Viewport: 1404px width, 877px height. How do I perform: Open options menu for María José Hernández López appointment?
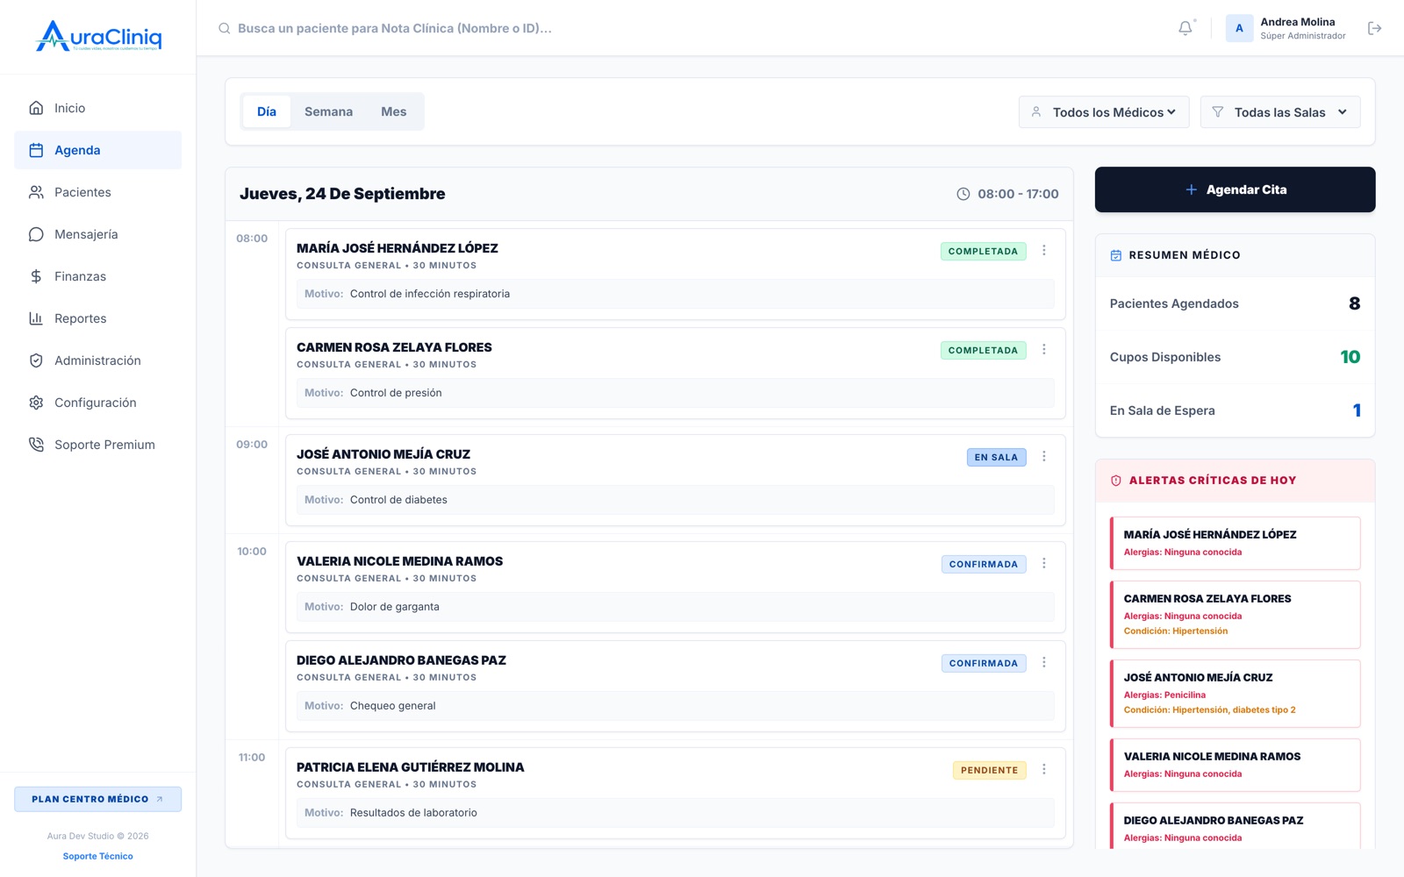click(1044, 250)
